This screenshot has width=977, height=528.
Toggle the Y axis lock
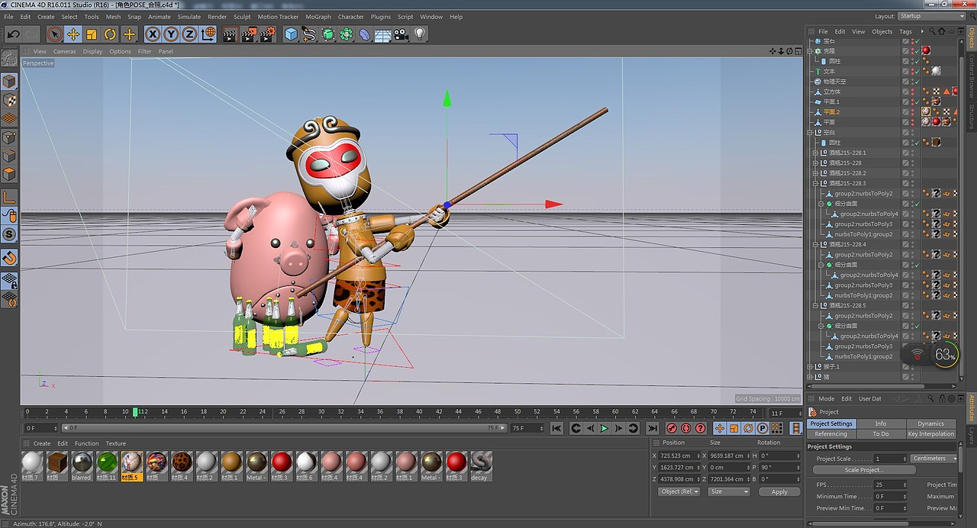(x=171, y=34)
